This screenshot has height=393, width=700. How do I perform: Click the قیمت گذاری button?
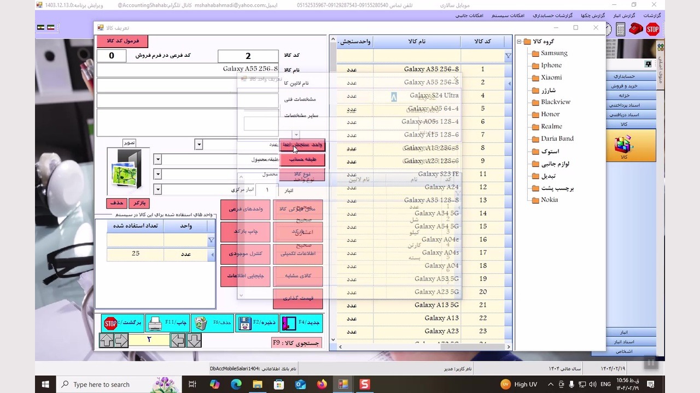[298, 299]
